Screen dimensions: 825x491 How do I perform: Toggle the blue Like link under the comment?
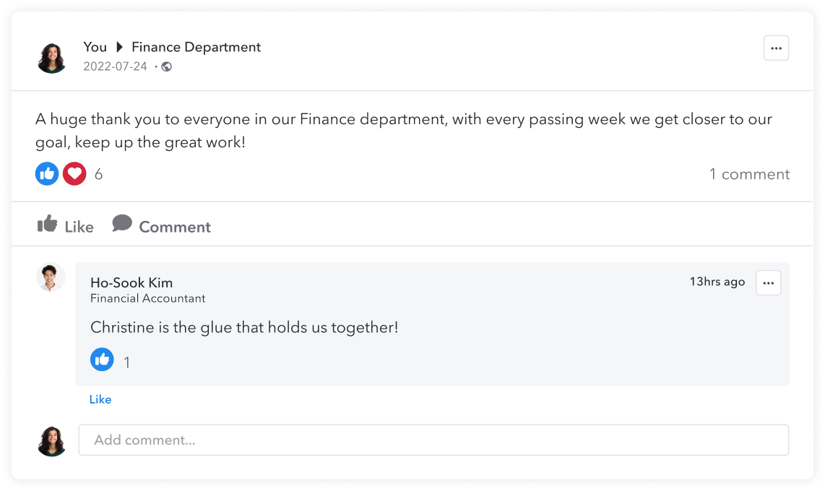point(100,399)
